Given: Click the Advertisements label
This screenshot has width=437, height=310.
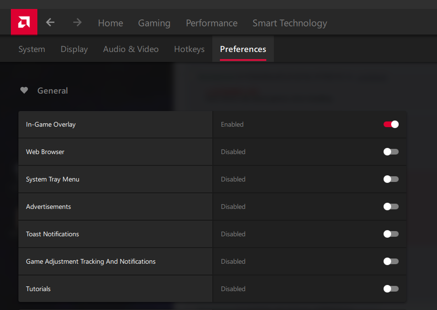Looking at the screenshot, I should click(x=49, y=207).
